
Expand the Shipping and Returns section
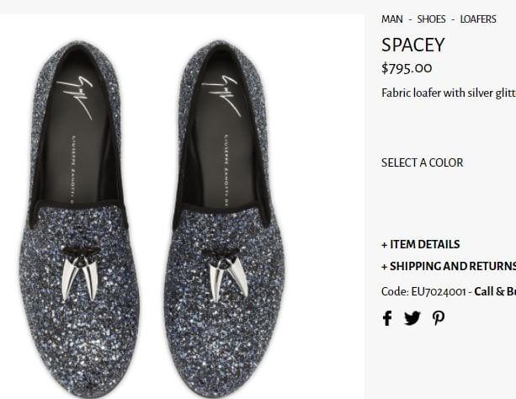448,266
